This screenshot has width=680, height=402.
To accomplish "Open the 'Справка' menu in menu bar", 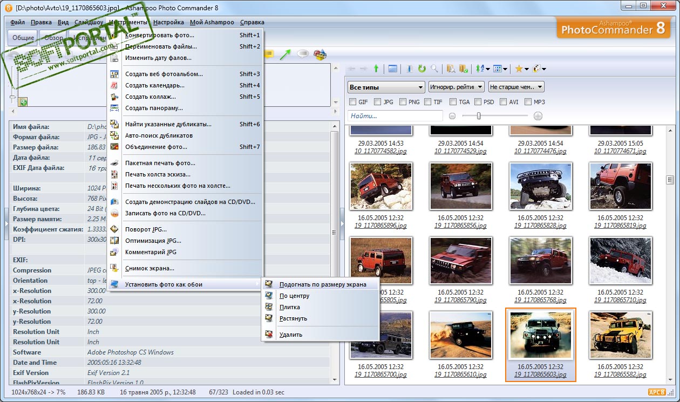I will pos(252,22).
